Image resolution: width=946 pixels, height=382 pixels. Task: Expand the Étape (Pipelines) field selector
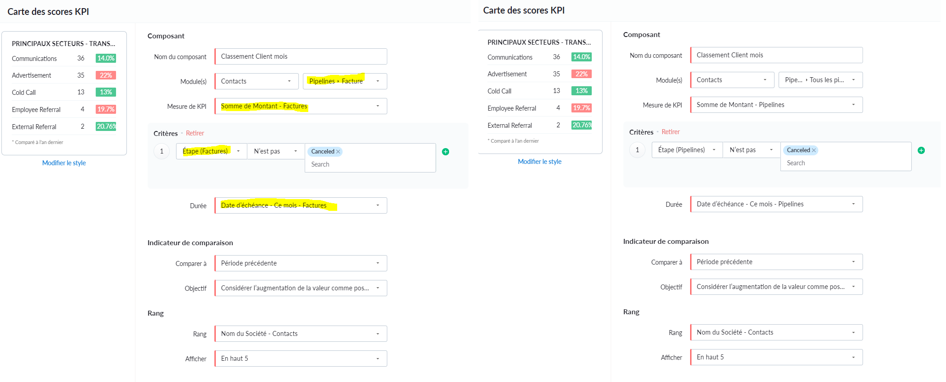click(687, 150)
